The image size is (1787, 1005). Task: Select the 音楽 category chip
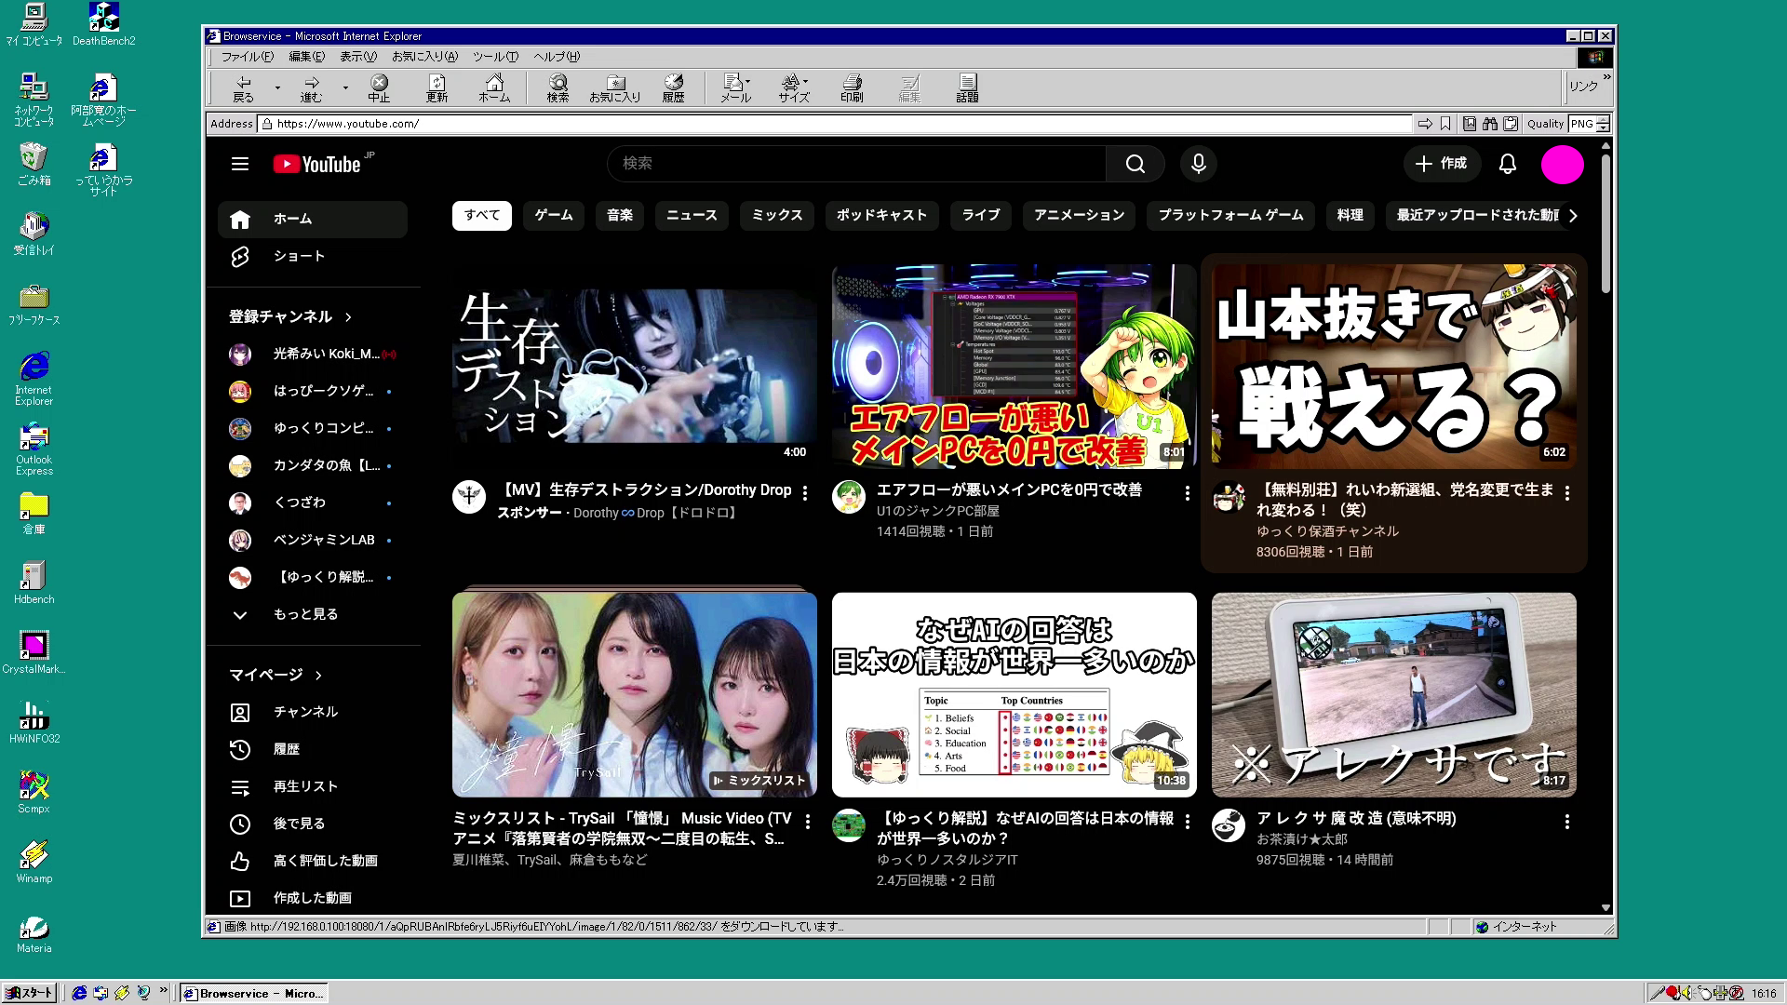(620, 216)
